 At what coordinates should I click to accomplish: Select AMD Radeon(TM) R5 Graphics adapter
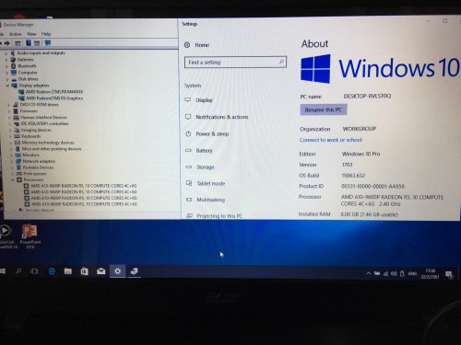pos(54,98)
